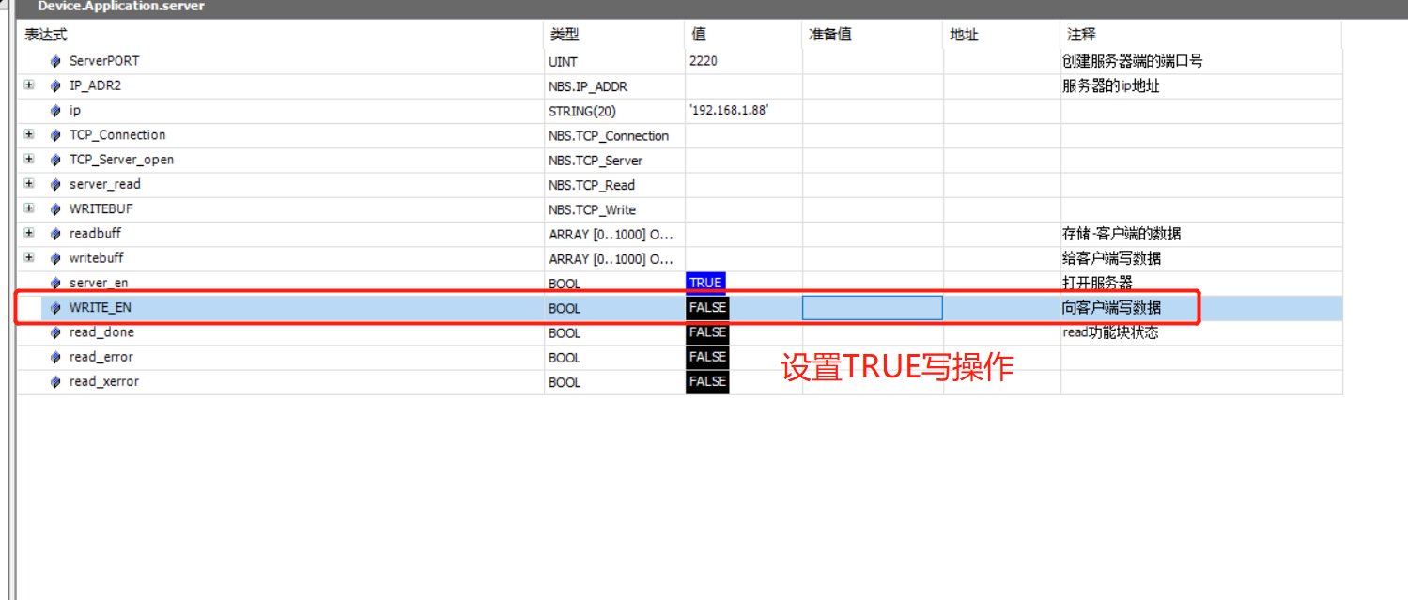This screenshot has width=1408, height=600.
Task: Click the comment 创建服务器端的端口号
Action: click(x=1133, y=61)
